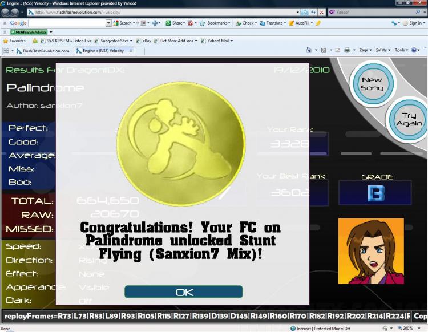Click the New Song circle button
The image size is (428, 332).
click(x=373, y=83)
